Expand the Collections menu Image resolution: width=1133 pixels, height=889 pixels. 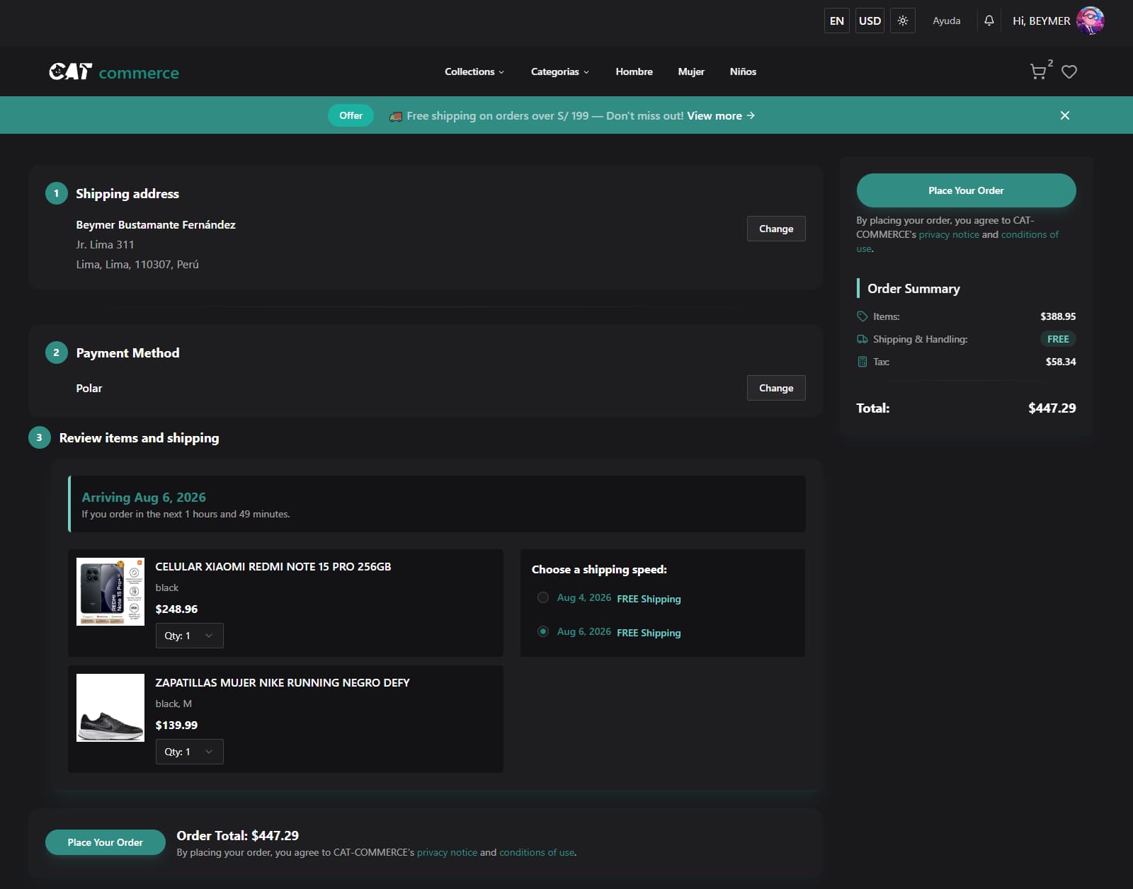point(474,71)
